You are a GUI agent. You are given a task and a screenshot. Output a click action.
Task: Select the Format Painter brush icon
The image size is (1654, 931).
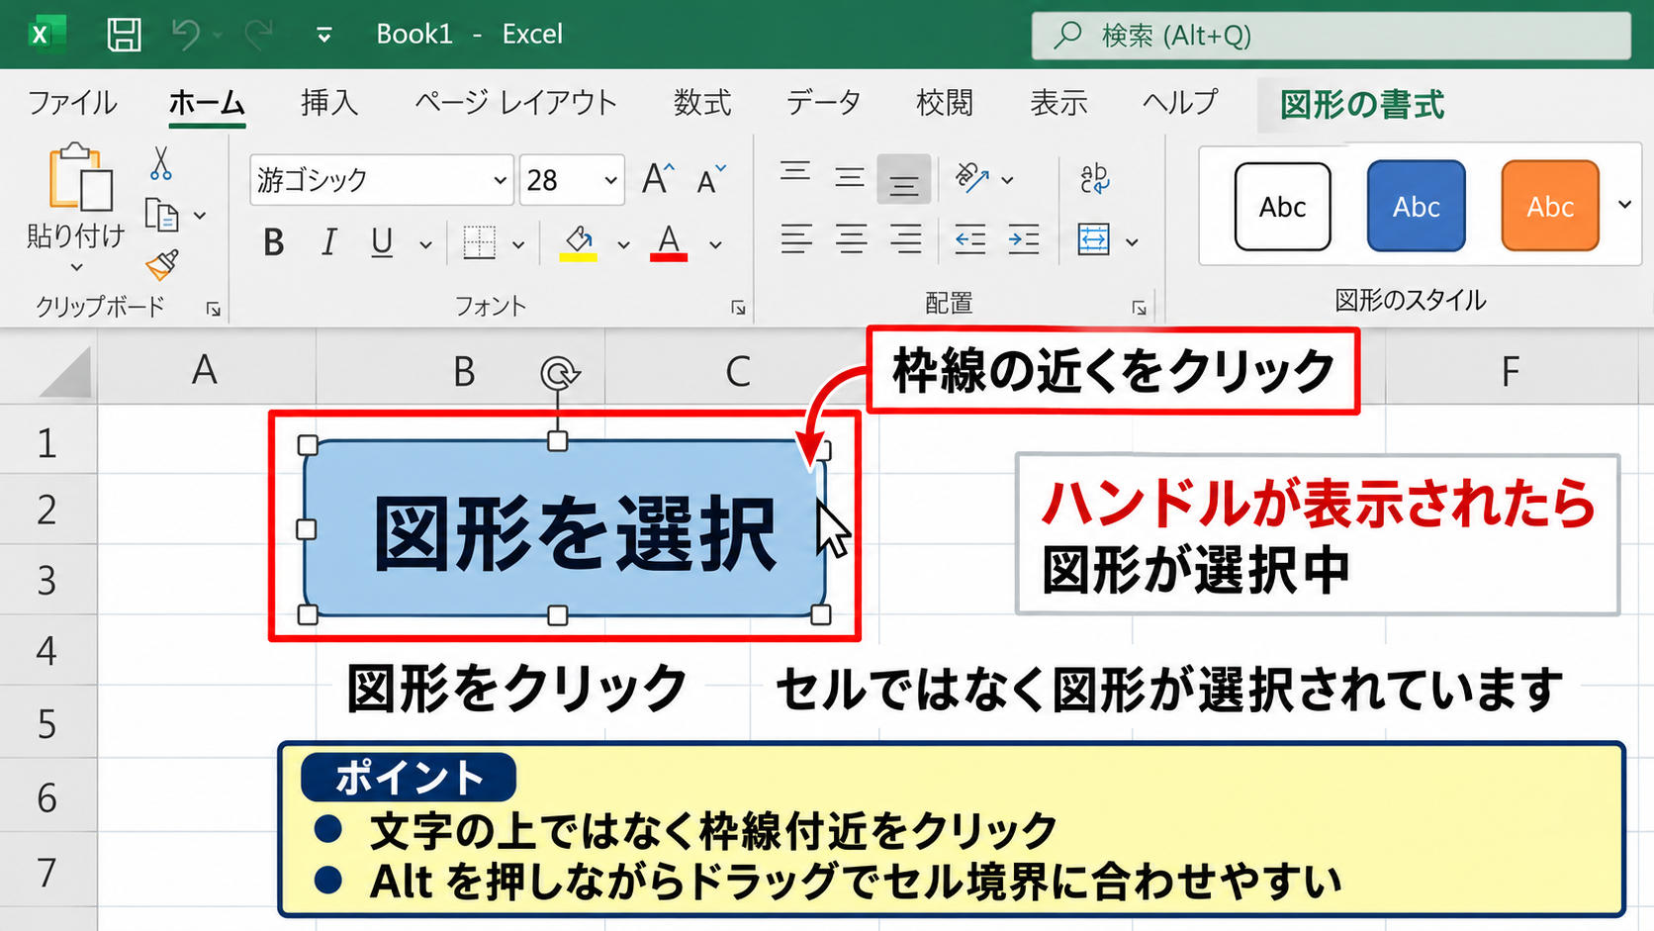[x=162, y=264]
